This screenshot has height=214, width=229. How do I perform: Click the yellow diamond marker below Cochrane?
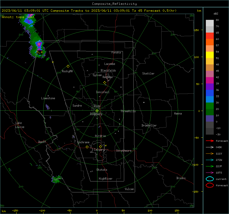pos(87,147)
